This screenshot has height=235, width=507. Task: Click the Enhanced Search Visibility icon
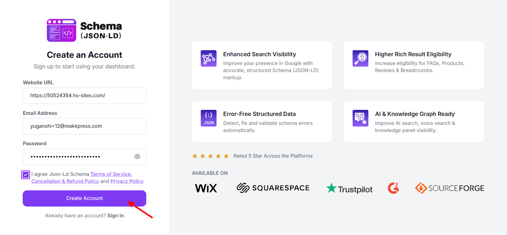209,58
